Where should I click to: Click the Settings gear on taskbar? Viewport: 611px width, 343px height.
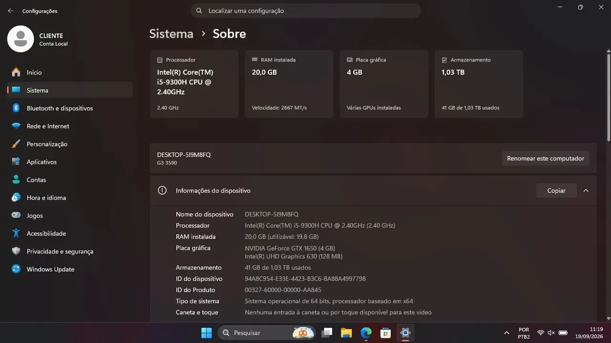[405, 333]
